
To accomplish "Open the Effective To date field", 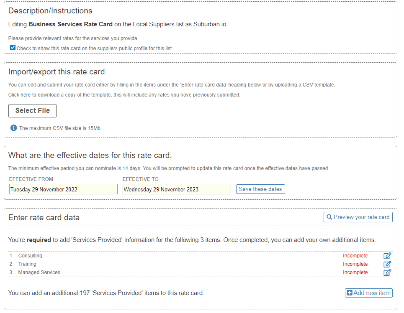I will [177, 189].
